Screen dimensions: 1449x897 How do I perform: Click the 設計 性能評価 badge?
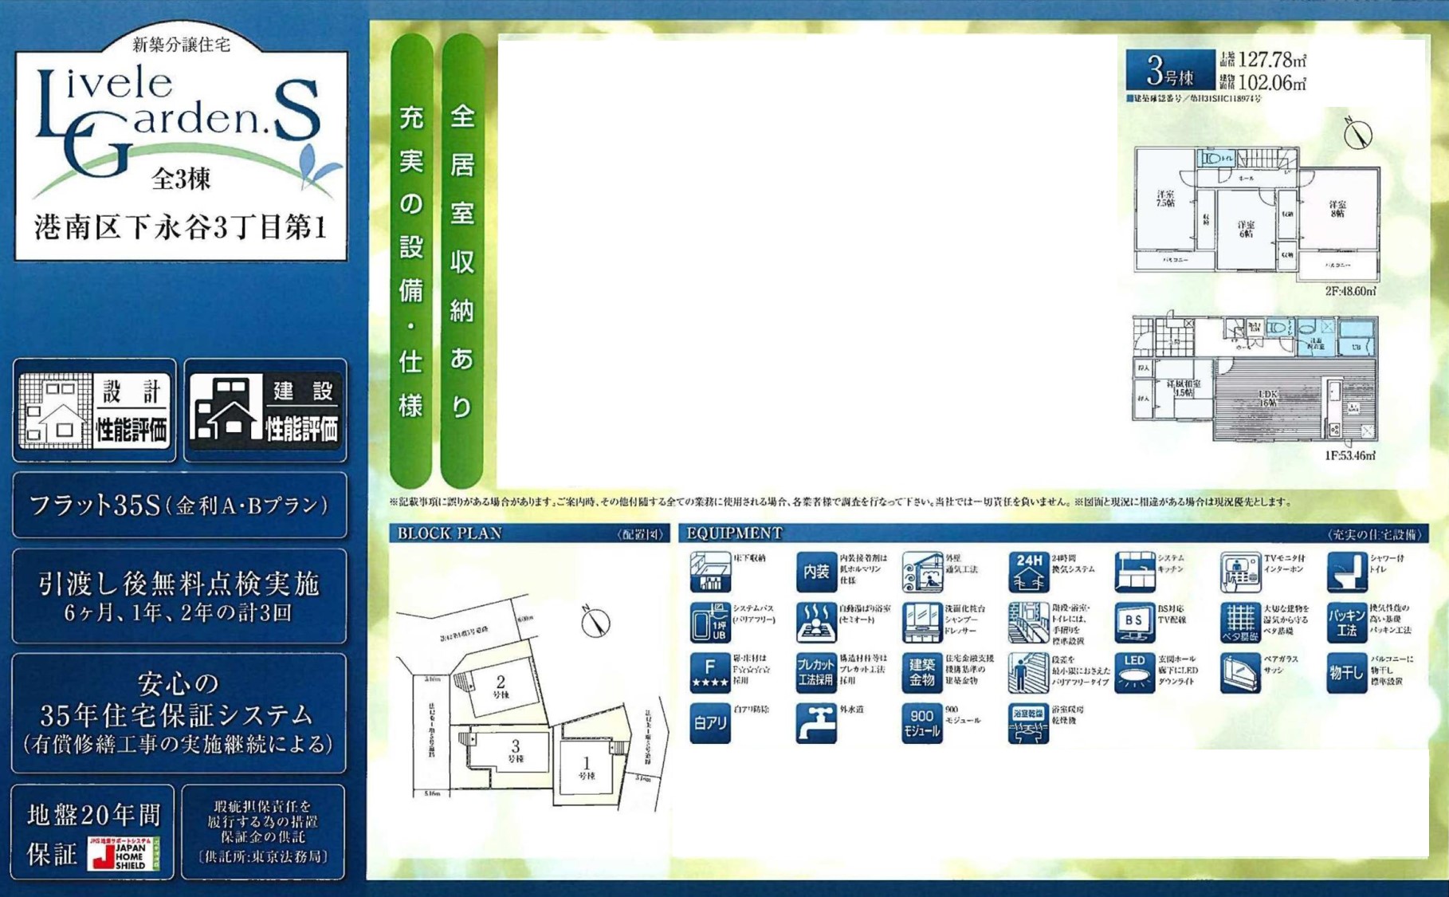95,411
